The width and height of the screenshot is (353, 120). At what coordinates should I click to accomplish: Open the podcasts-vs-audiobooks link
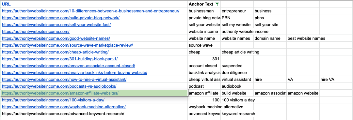pos(59,86)
